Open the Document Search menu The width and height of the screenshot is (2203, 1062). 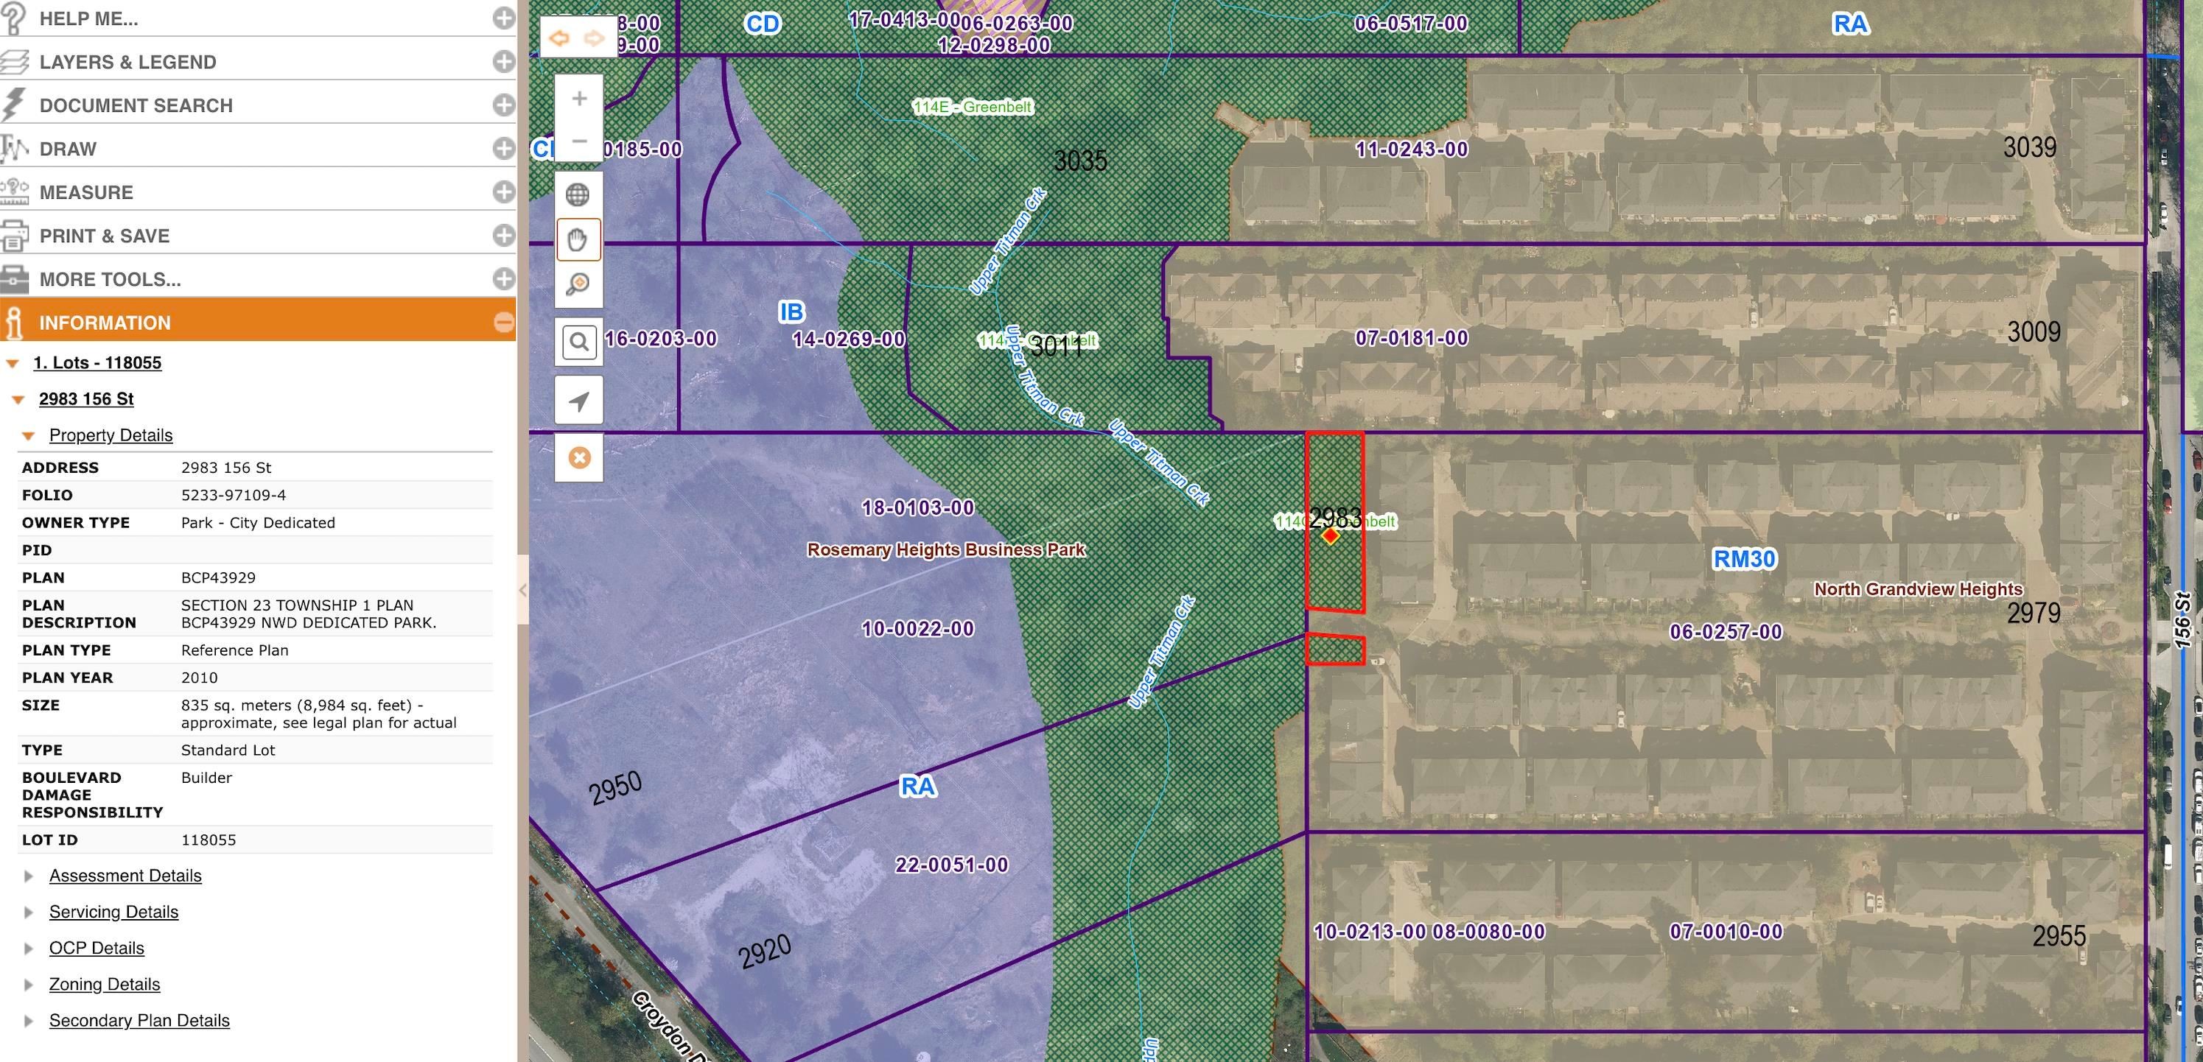coord(135,105)
